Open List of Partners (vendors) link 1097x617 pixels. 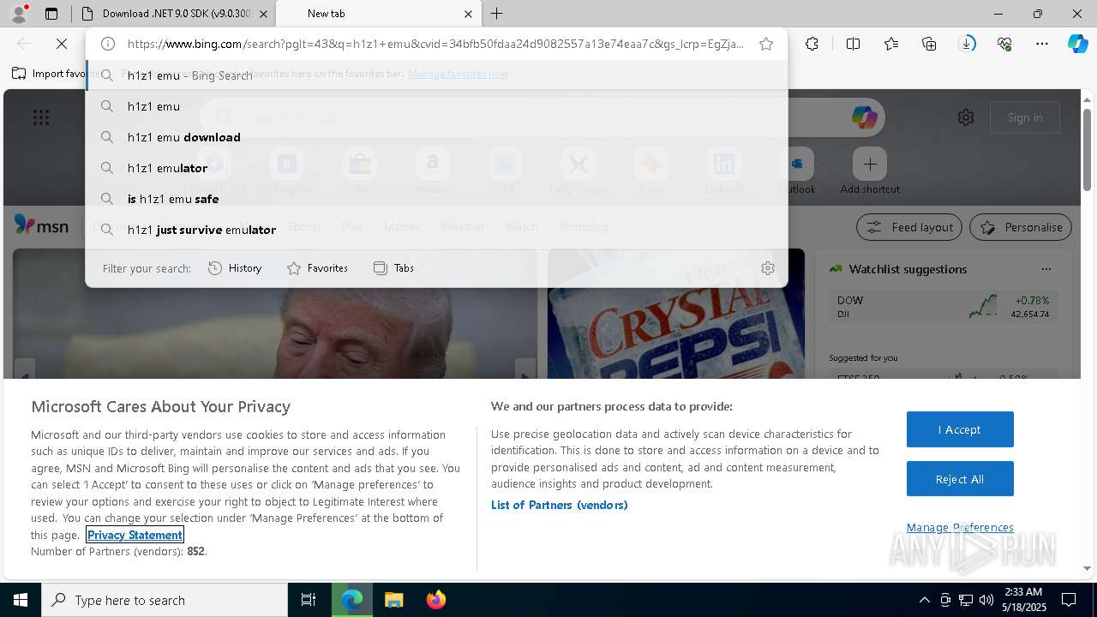[560, 505]
